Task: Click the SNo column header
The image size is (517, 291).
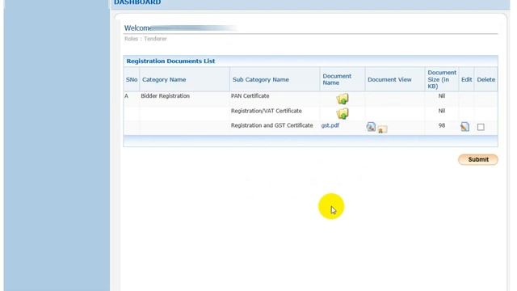Action: click(132, 79)
